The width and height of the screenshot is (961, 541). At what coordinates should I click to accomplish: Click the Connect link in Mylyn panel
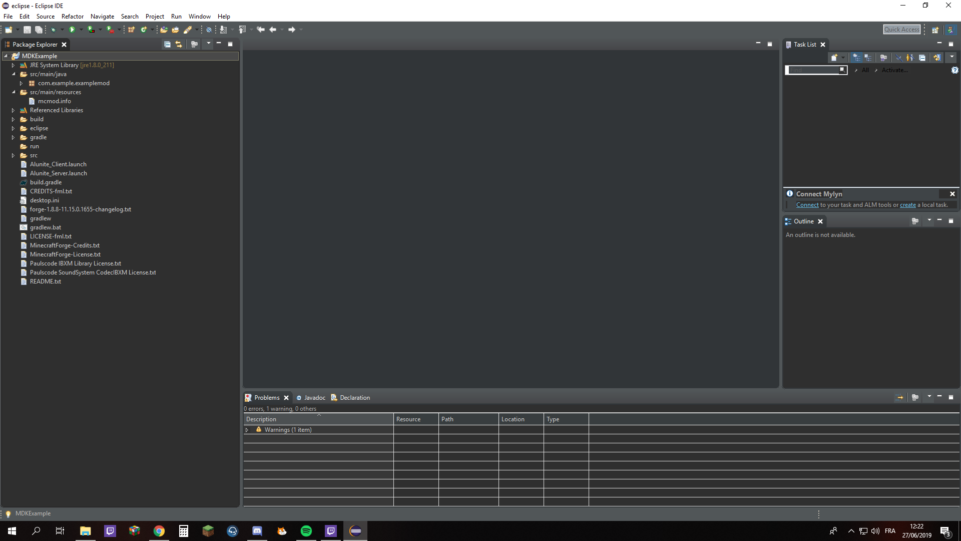pos(807,205)
